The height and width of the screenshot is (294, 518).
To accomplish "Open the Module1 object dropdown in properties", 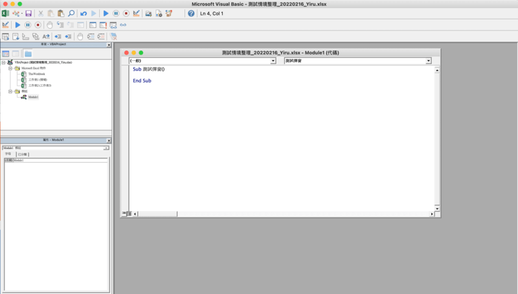I will pos(106,148).
